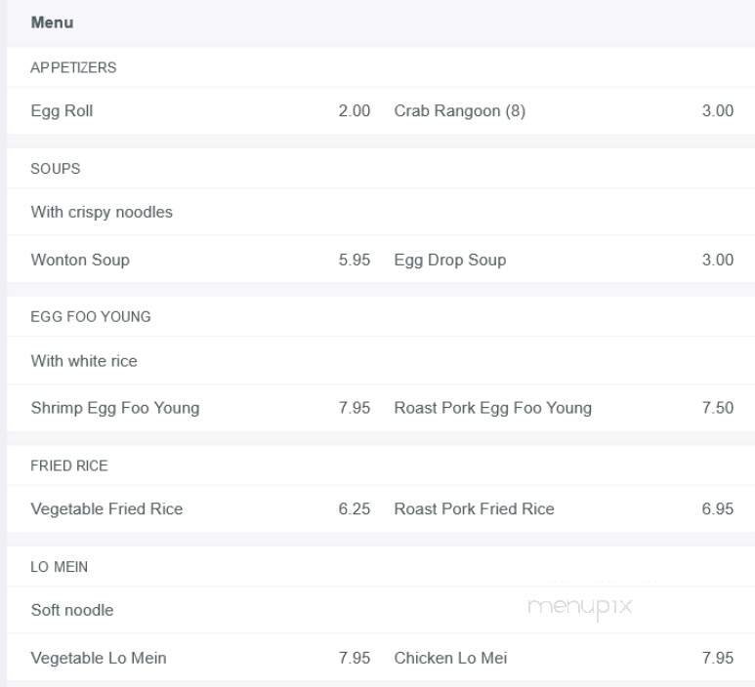Screen dimensions: 755x687
Task: Click the menupix watermark logo
Action: coord(579,607)
